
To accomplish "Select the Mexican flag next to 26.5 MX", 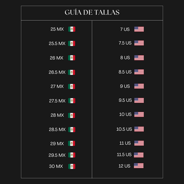I will (72, 73).
